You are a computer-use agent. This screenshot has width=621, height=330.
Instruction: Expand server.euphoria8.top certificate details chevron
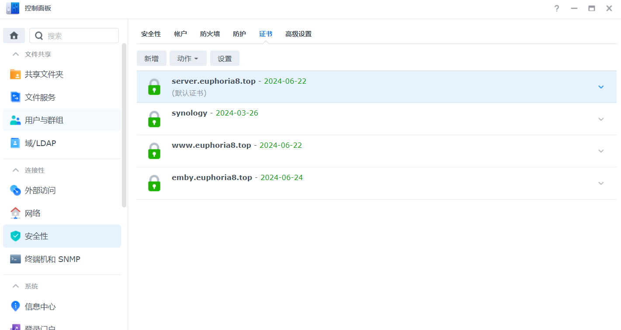(x=601, y=87)
